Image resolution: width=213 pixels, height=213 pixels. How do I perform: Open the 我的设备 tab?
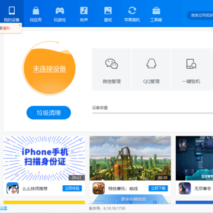click(x=12, y=14)
